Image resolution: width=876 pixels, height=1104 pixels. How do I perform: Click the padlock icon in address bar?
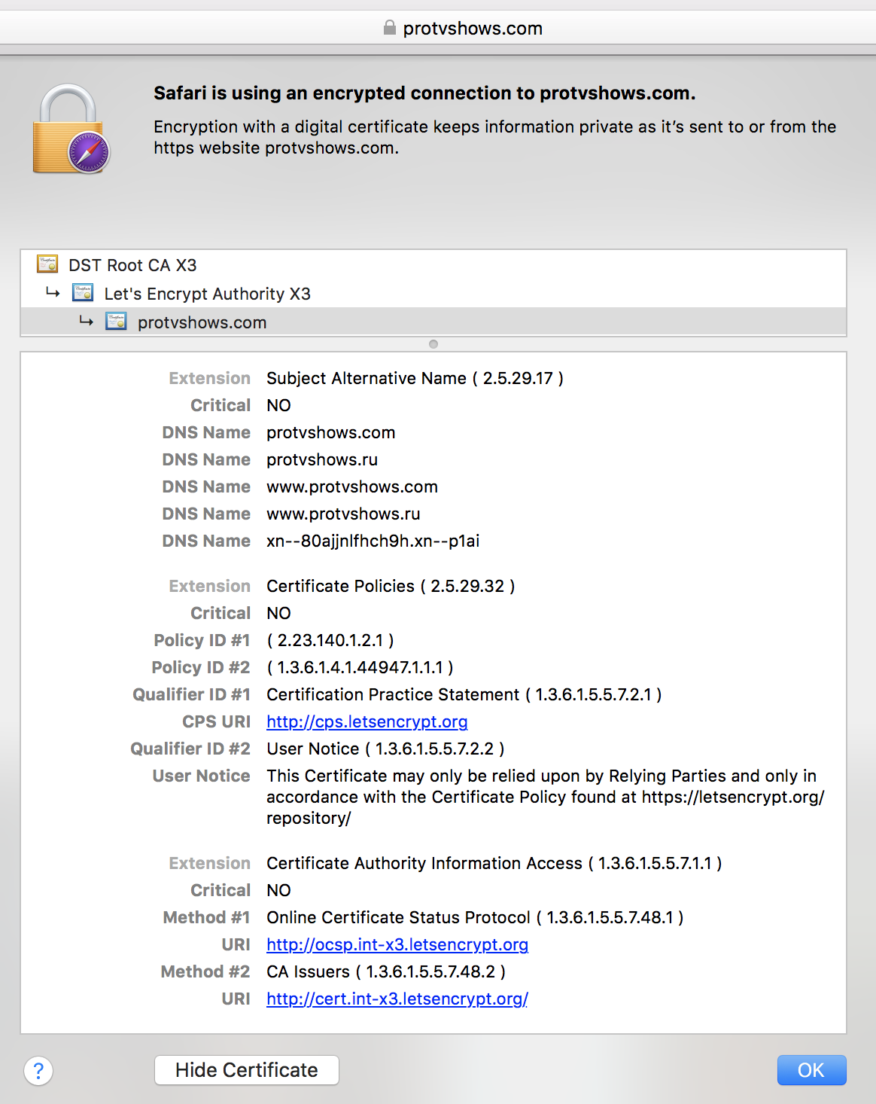389,28
